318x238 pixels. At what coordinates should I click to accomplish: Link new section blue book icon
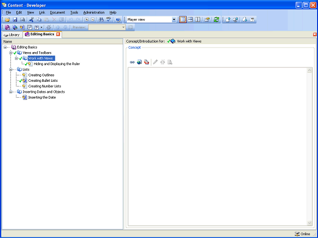tap(15, 27)
